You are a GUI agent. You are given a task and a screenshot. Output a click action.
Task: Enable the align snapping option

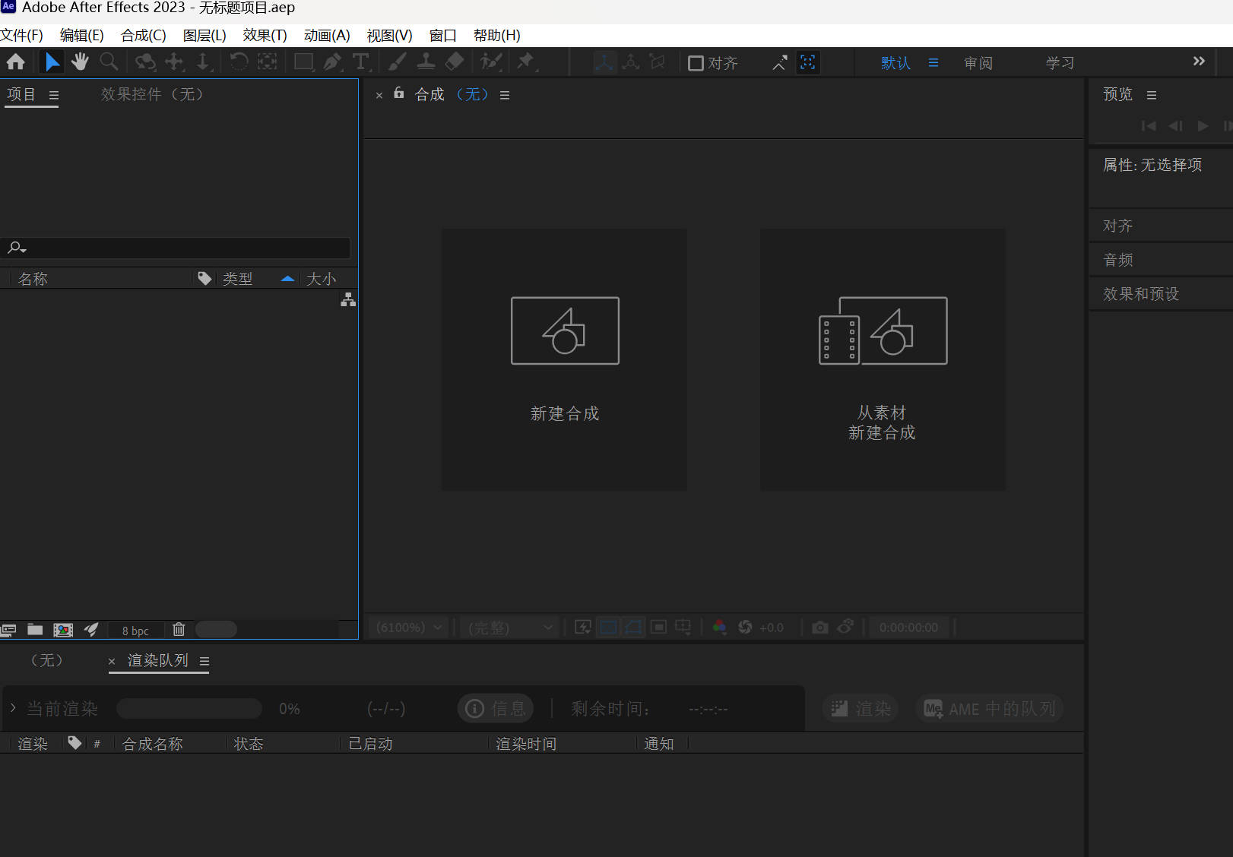click(696, 63)
